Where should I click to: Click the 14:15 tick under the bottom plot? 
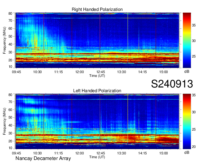click(x=143, y=153)
